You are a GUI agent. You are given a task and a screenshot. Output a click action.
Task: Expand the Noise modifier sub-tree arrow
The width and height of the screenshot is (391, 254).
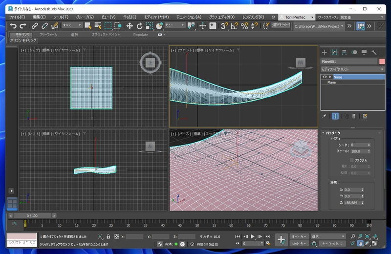pos(330,77)
